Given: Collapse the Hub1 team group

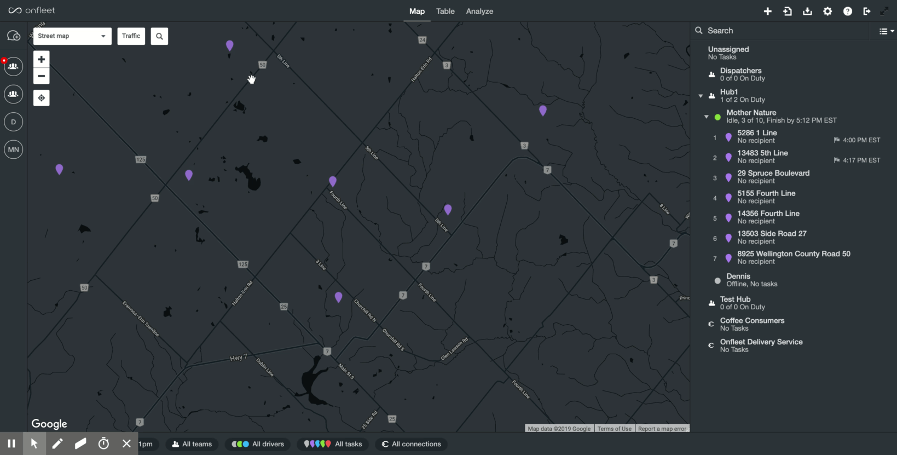Looking at the screenshot, I should 701,96.
